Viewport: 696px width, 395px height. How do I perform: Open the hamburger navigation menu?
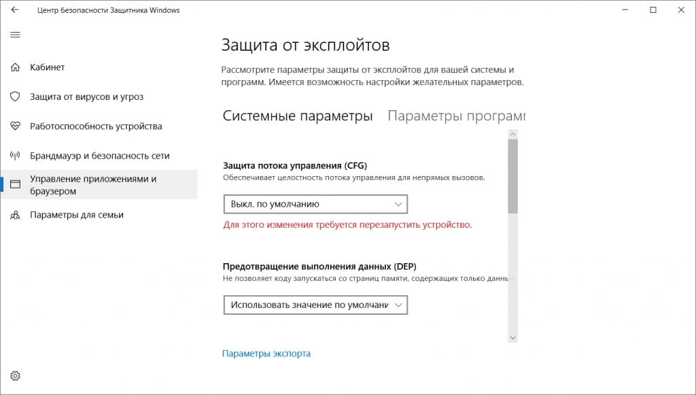[15, 35]
